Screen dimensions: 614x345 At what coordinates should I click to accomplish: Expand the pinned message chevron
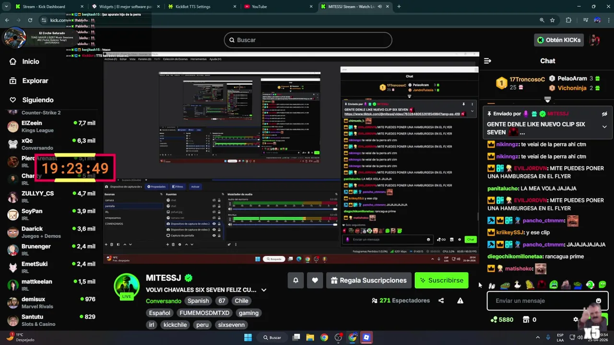pyautogui.click(x=604, y=127)
